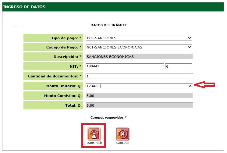The height and width of the screenshot is (153, 227).
Task: Click the transmitir antenna icon
Action: coord(94,134)
